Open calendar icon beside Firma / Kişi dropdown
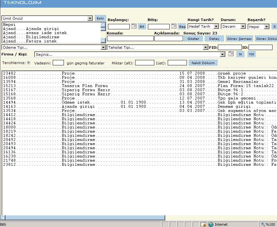Image resolution: width=277 pixels, height=227 pixels. (x=231, y=54)
